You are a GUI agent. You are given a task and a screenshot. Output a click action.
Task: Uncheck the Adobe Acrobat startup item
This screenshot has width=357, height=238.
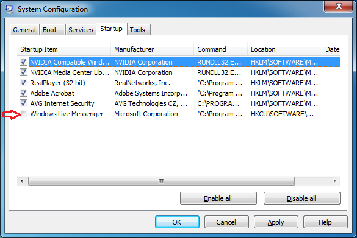23,93
